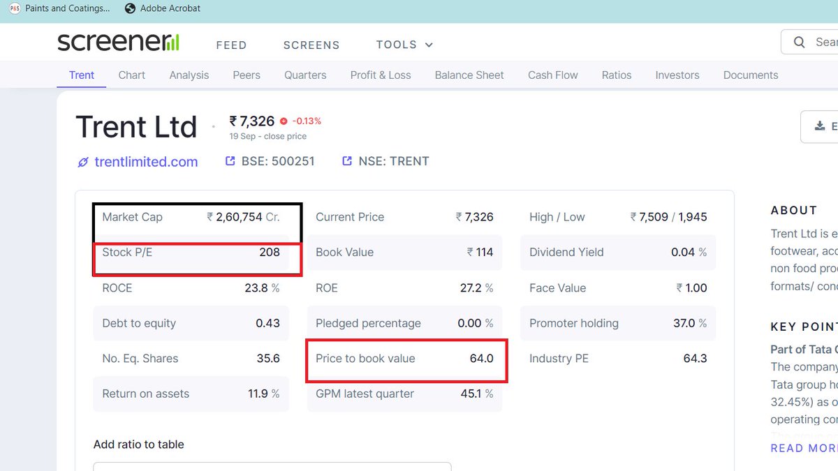Viewport: 838px width, 471px height.
Task: Click the Market Cap label
Action: [x=132, y=217]
